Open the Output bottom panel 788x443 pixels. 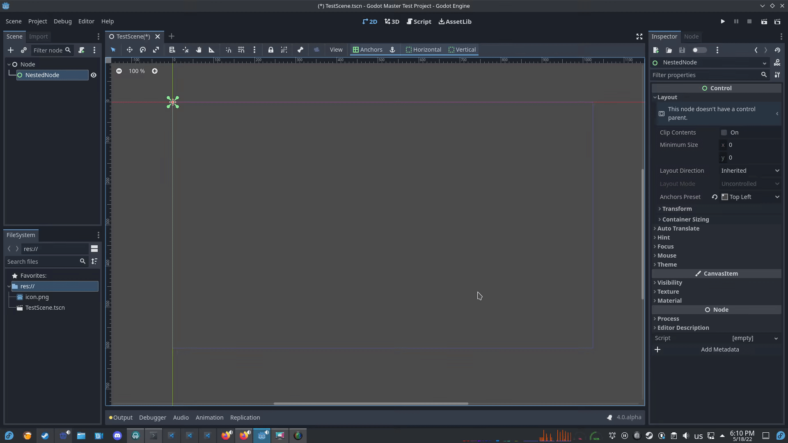coord(121,418)
